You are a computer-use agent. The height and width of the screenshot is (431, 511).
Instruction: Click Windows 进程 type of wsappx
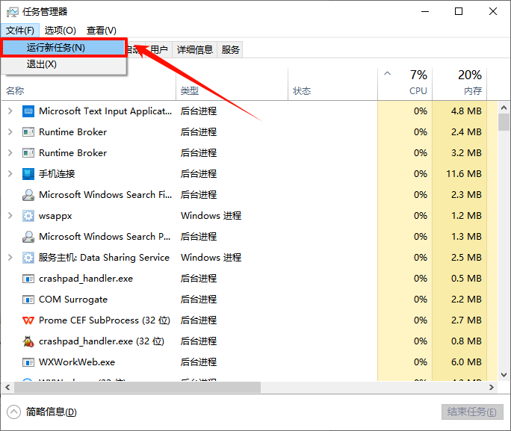tap(211, 216)
